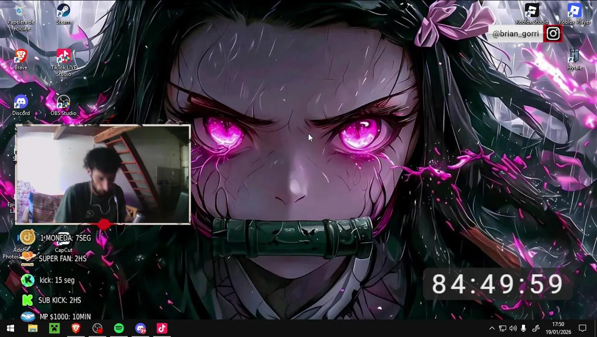Click the Show desktop strip on the taskbar
Image resolution: width=597 pixels, height=337 pixels.
tap(596, 329)
